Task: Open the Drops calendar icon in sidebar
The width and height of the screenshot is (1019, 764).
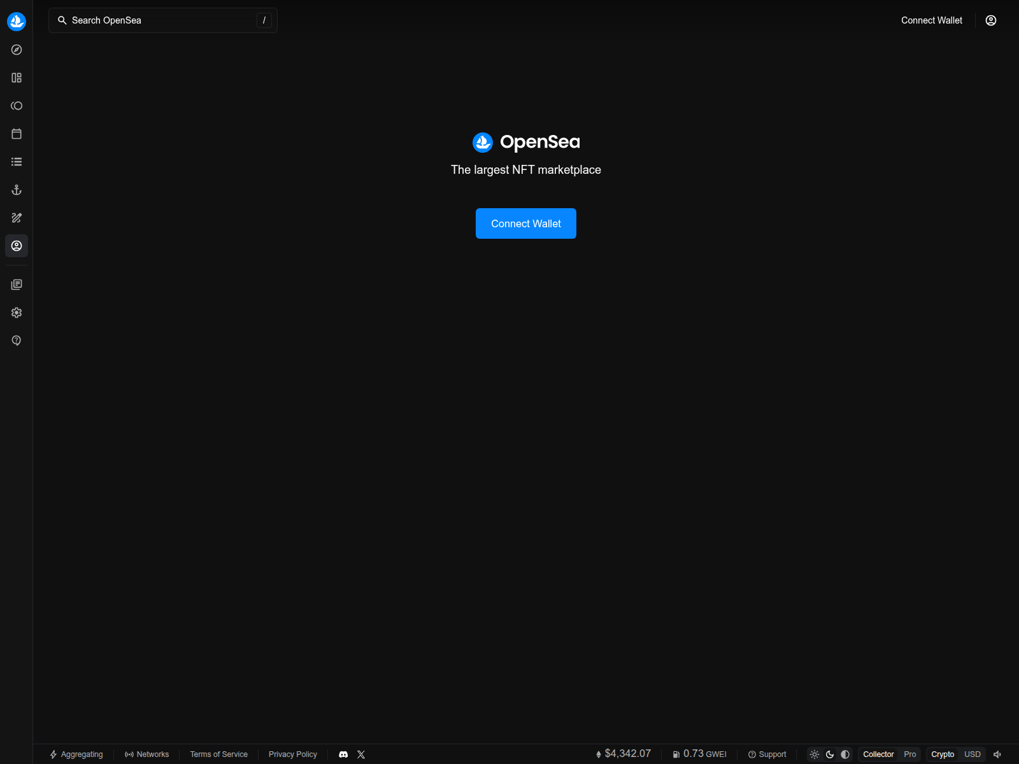Action: 17,134
